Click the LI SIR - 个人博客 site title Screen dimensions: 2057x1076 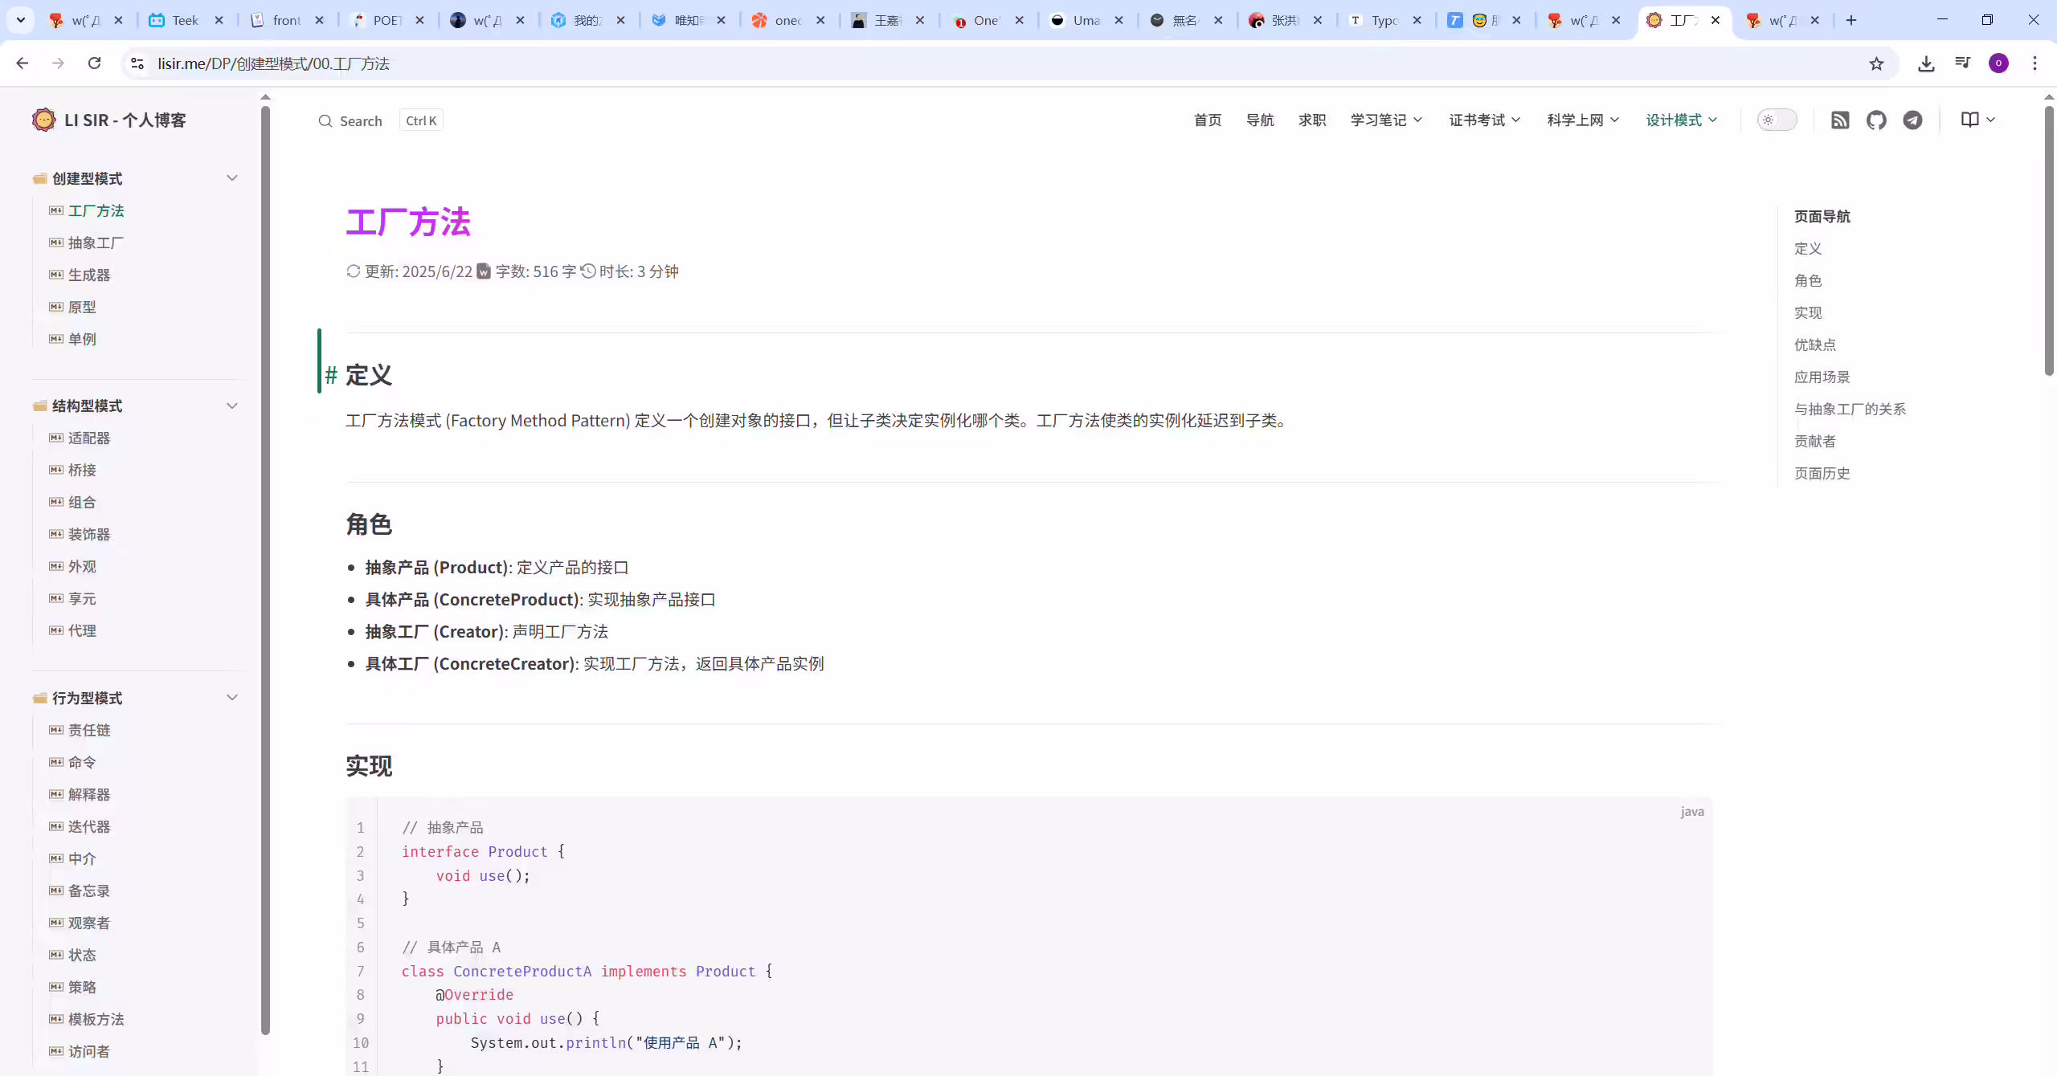125,120
